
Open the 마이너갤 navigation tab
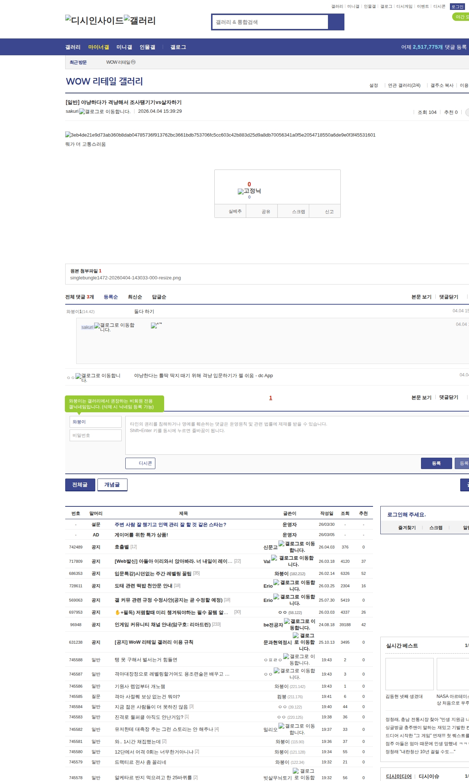coord(99,47)
